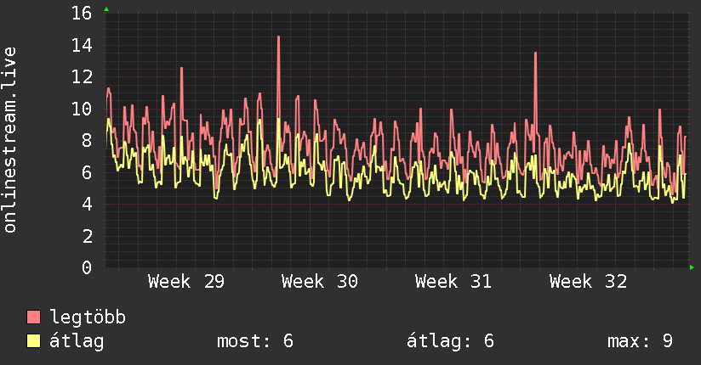
Task: Click the 16 label on y-axis
Action: coord(82,13)
